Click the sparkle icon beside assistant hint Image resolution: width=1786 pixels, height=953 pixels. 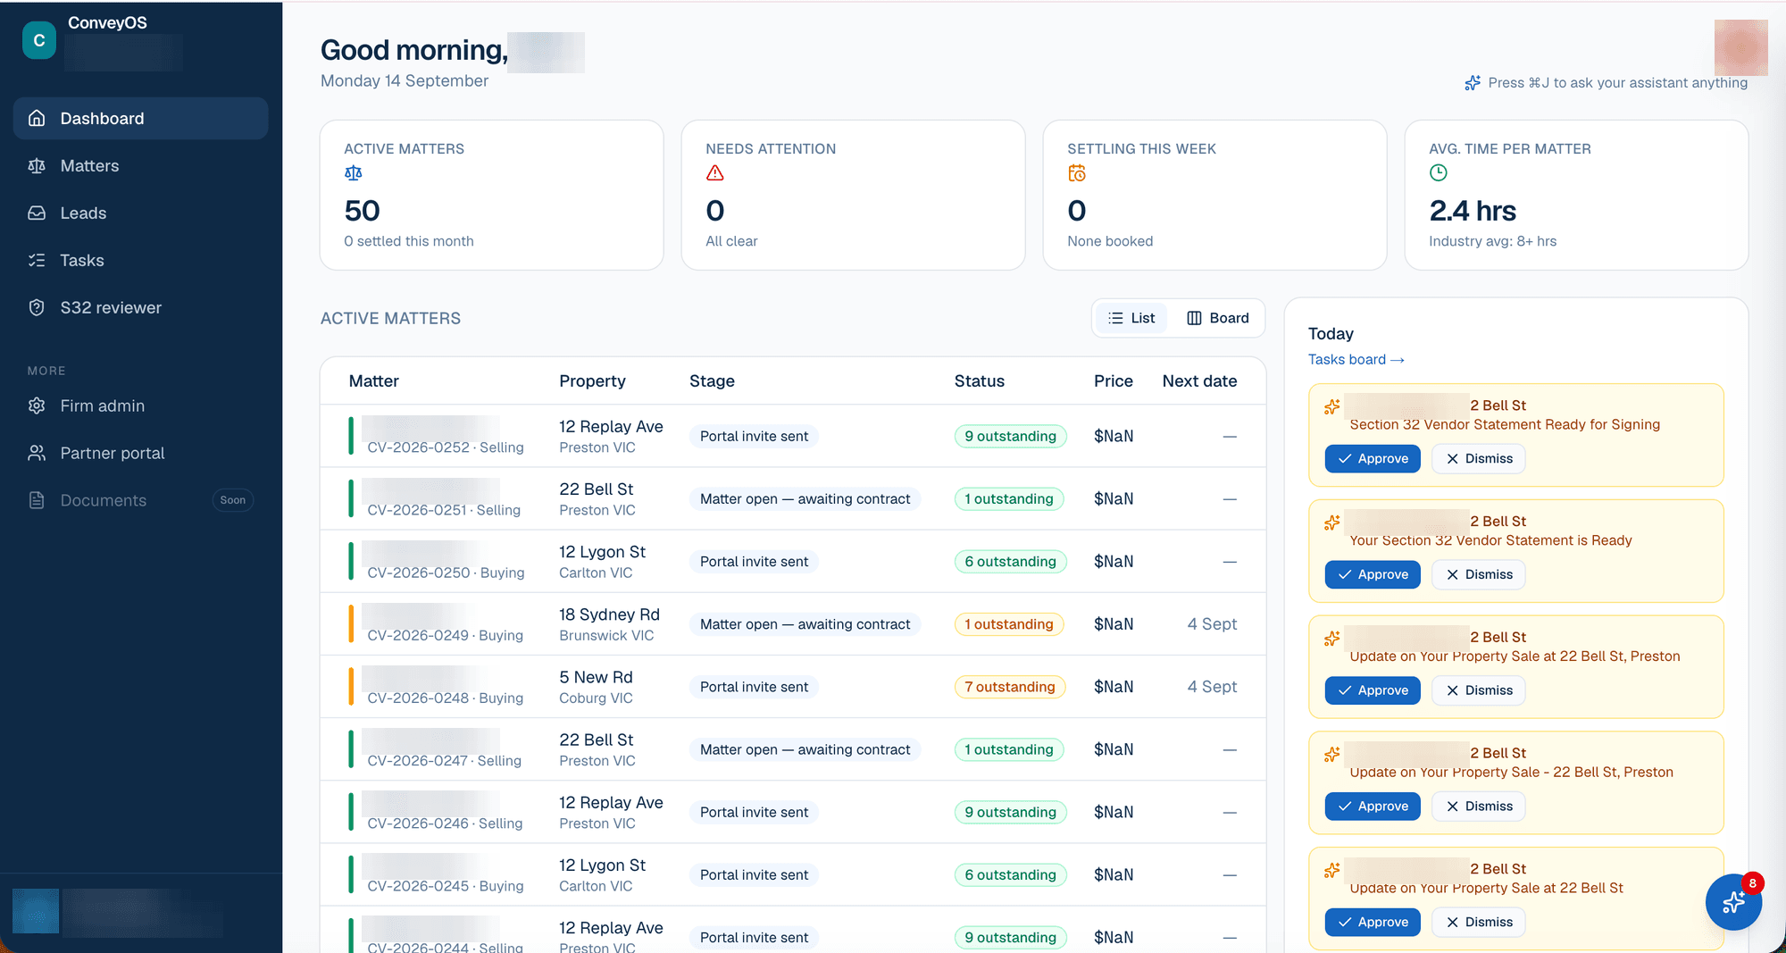1473,82
